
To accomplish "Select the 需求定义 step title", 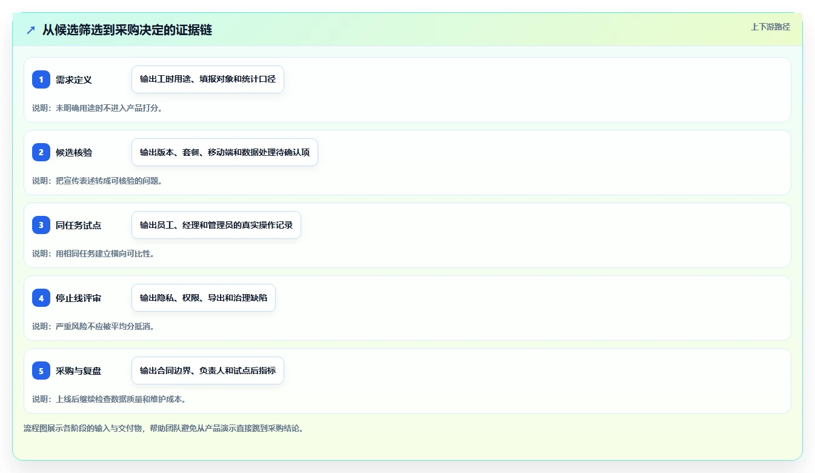I will pos(74,79).
